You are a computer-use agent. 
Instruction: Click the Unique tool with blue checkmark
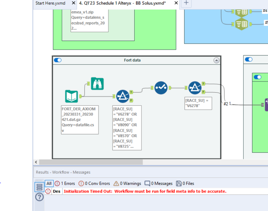[x=161, y=88]
